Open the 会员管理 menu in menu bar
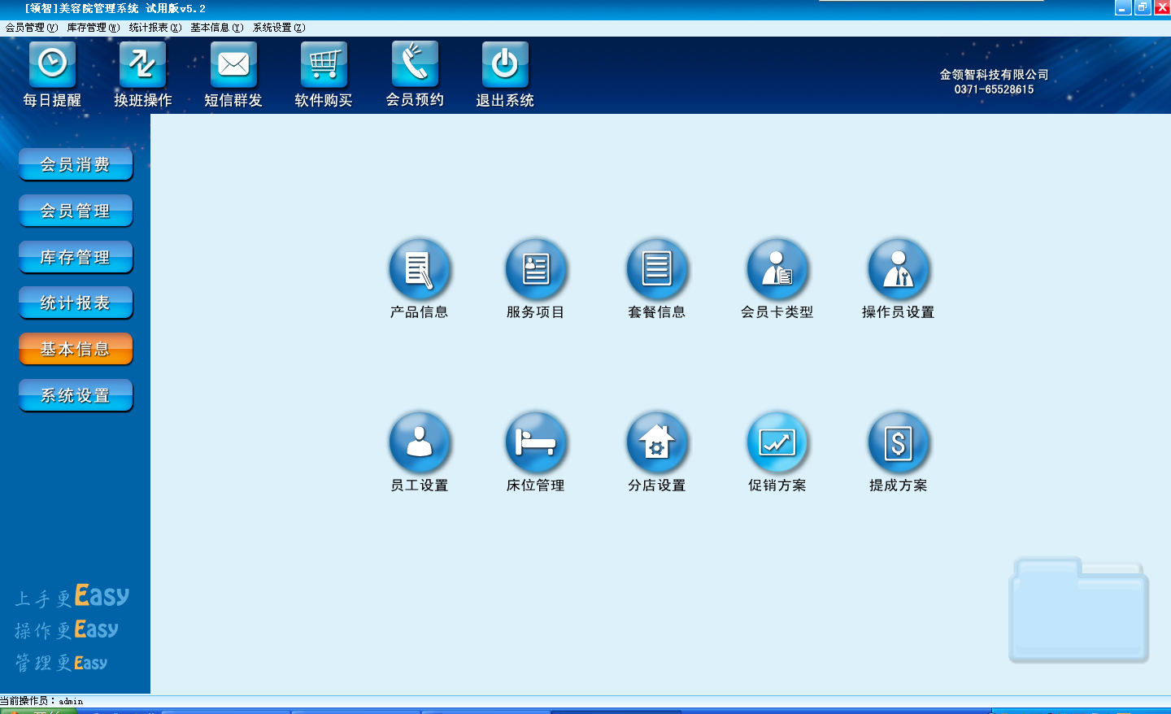 click(31, 28)
